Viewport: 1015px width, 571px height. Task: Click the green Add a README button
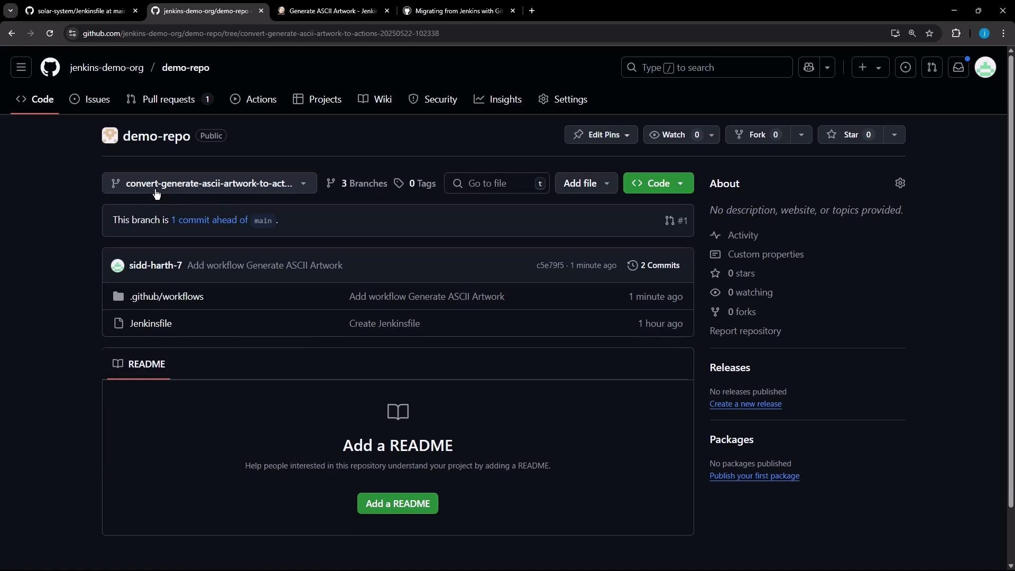398,504
